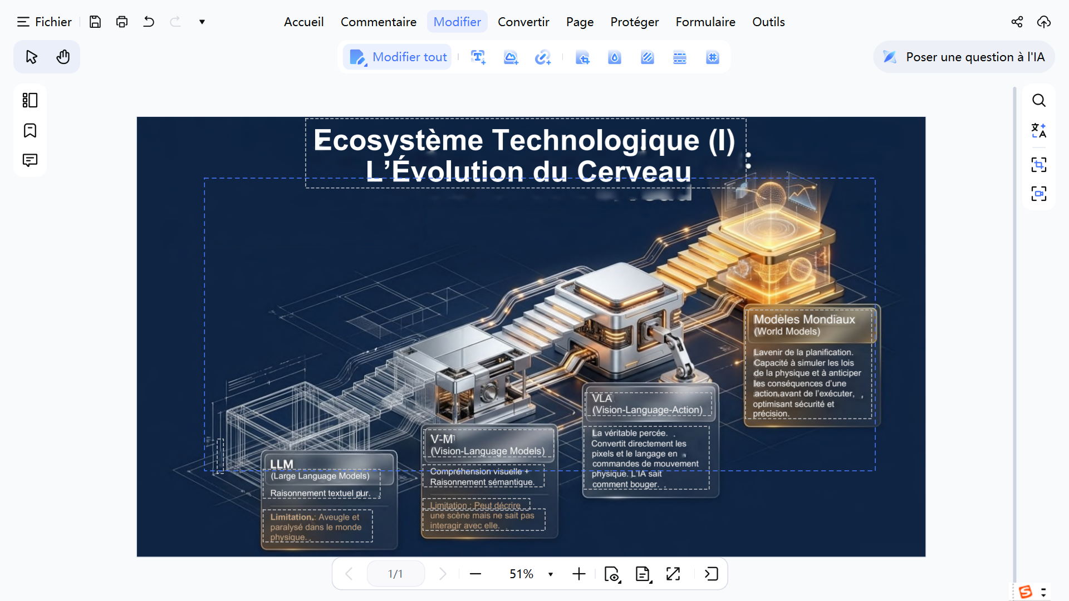Open the Background tool icon
This screenshot has height=601, width=1069.
coord(648,57)
